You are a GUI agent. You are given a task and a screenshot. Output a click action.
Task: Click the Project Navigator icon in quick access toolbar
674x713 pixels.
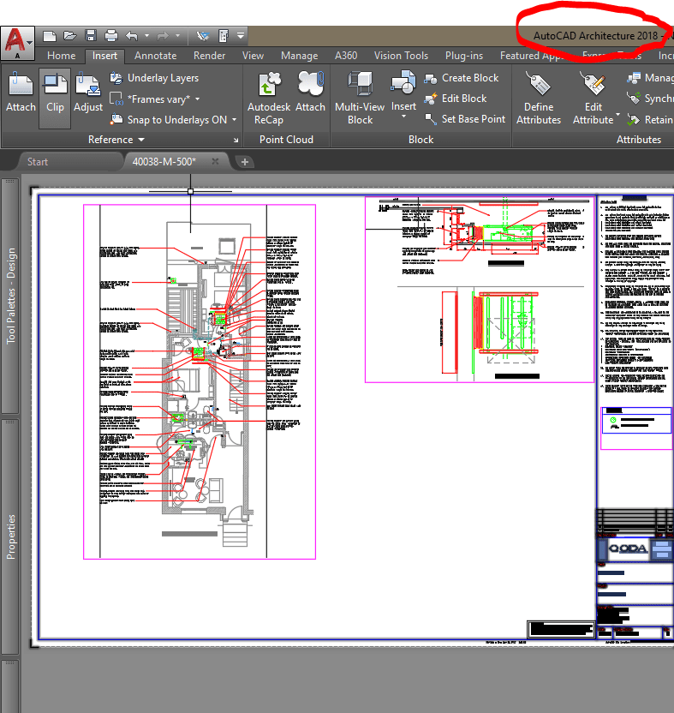click(x=203, y=36)
